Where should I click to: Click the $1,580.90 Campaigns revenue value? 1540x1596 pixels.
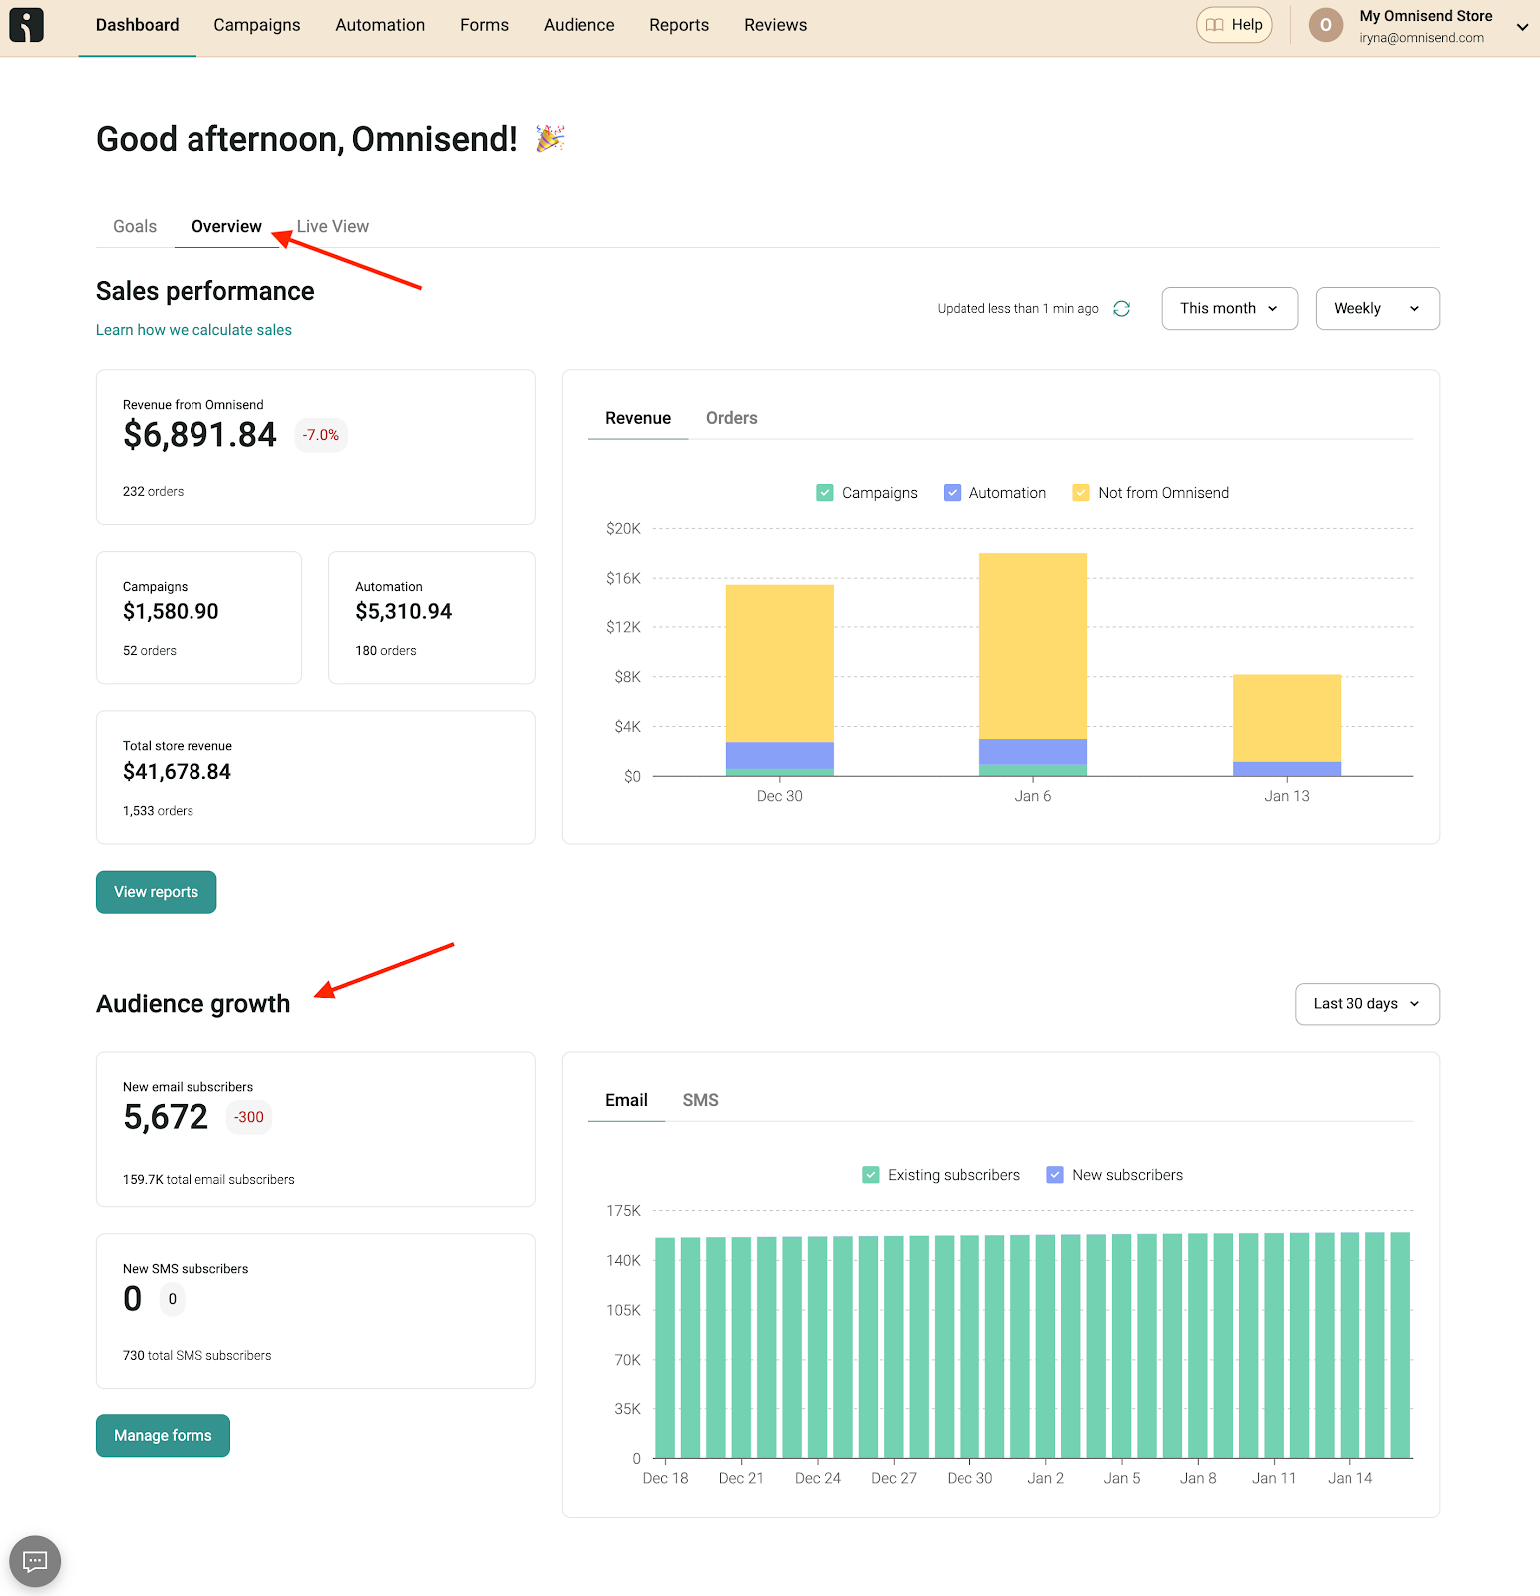coord(171,612)
